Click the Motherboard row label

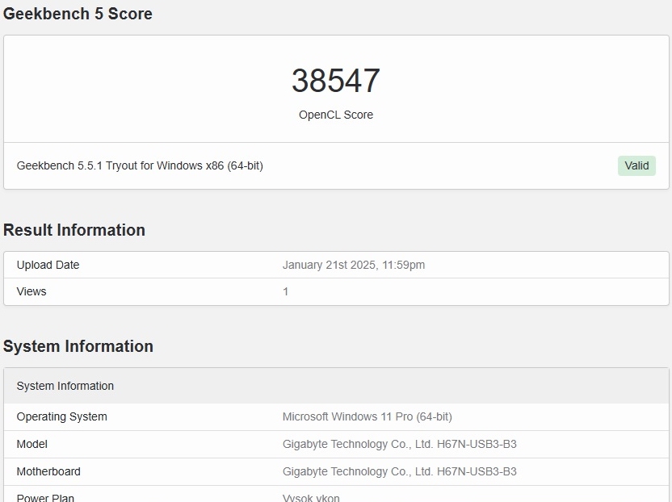pos(48,471)
